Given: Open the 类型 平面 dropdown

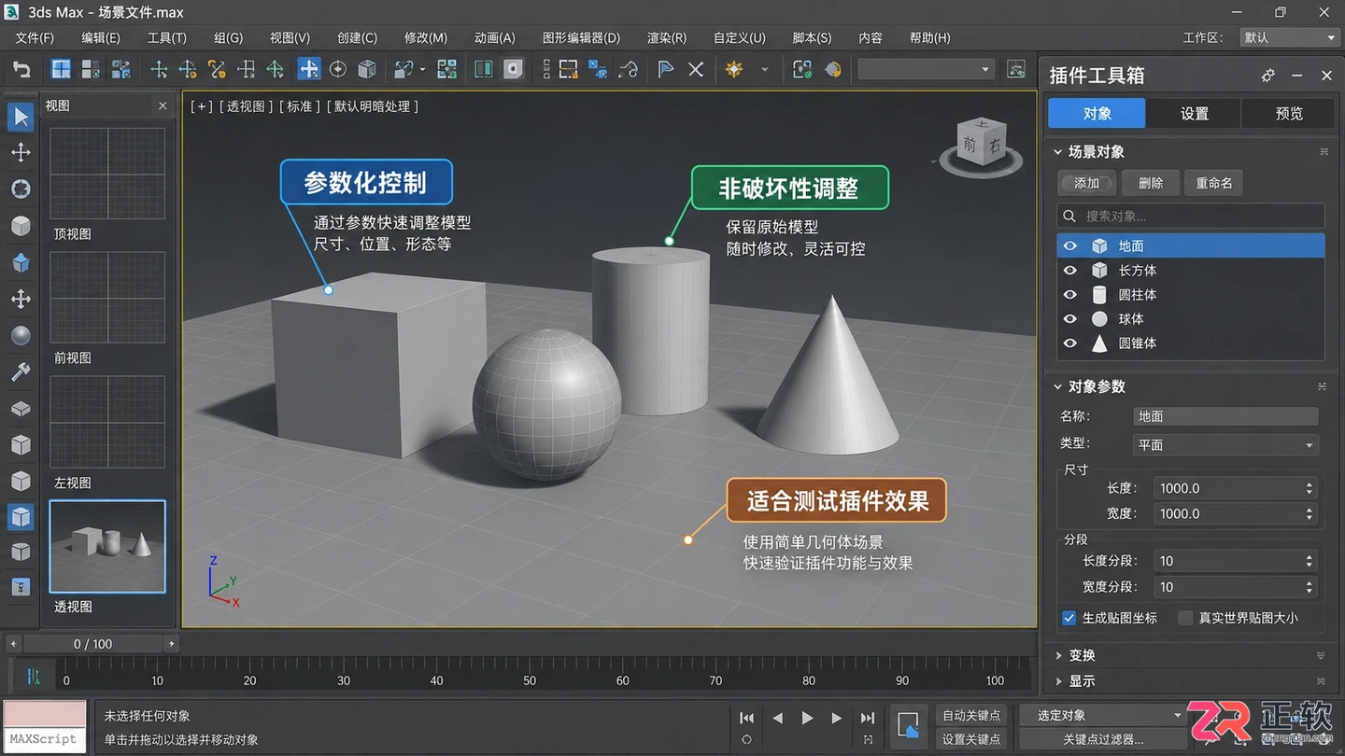Looking at the screenshot, I should (1225, 445).
